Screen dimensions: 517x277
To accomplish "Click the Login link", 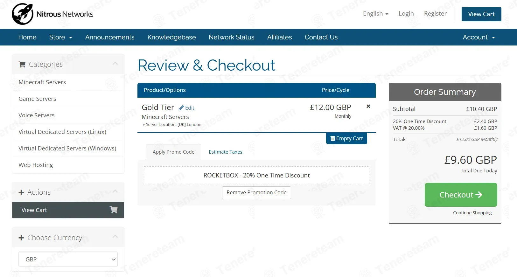I will [406, 13].
